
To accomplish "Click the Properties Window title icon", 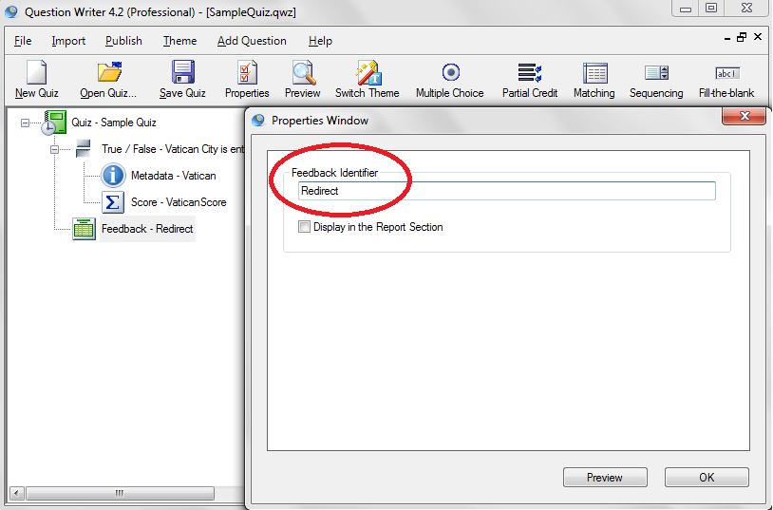I will (x=258, y=121).
